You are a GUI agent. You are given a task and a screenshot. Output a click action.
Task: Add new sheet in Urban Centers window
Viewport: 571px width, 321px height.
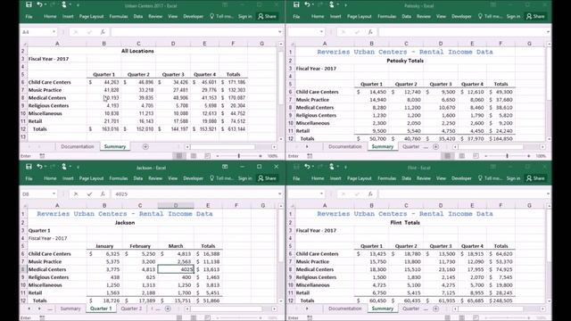[x=145, y=146]
